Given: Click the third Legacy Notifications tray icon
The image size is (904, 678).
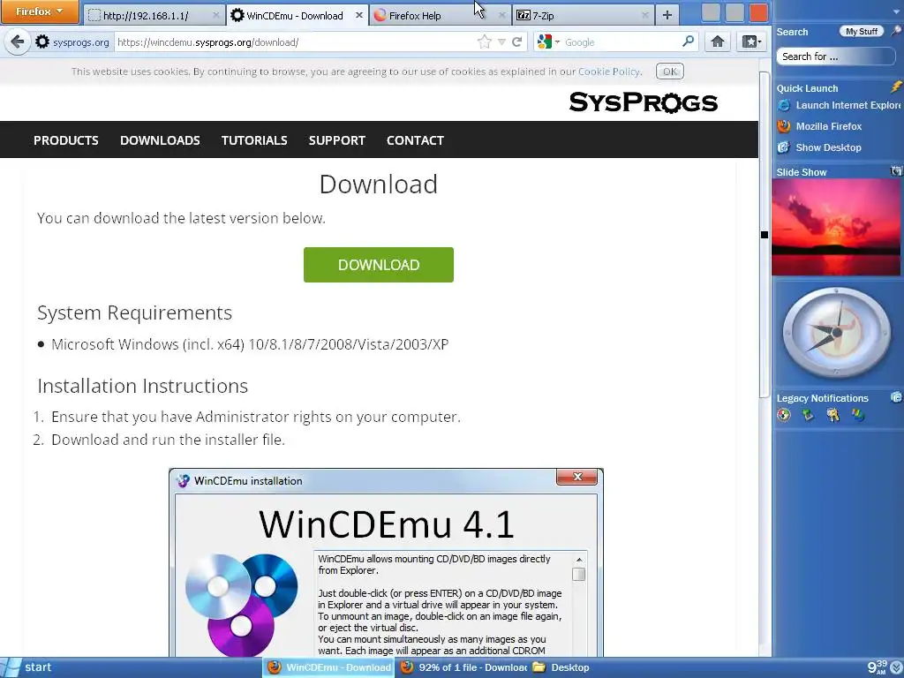Looking at the screenshot, I should point(832,415).
